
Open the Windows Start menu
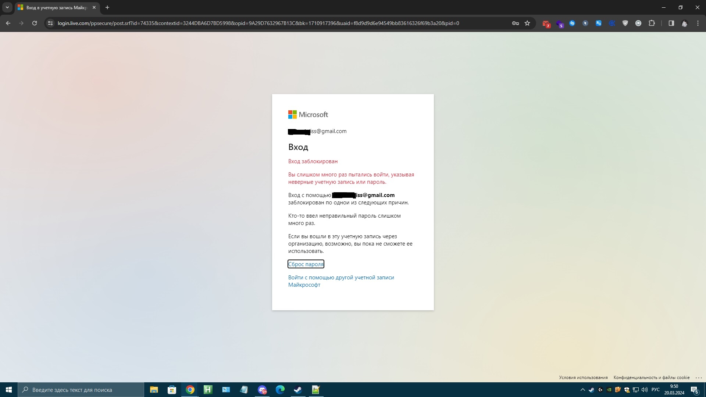point(9,390)
